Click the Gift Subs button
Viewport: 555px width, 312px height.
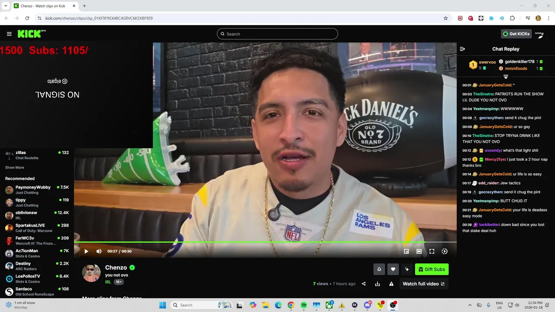click(x=432, y=269)
